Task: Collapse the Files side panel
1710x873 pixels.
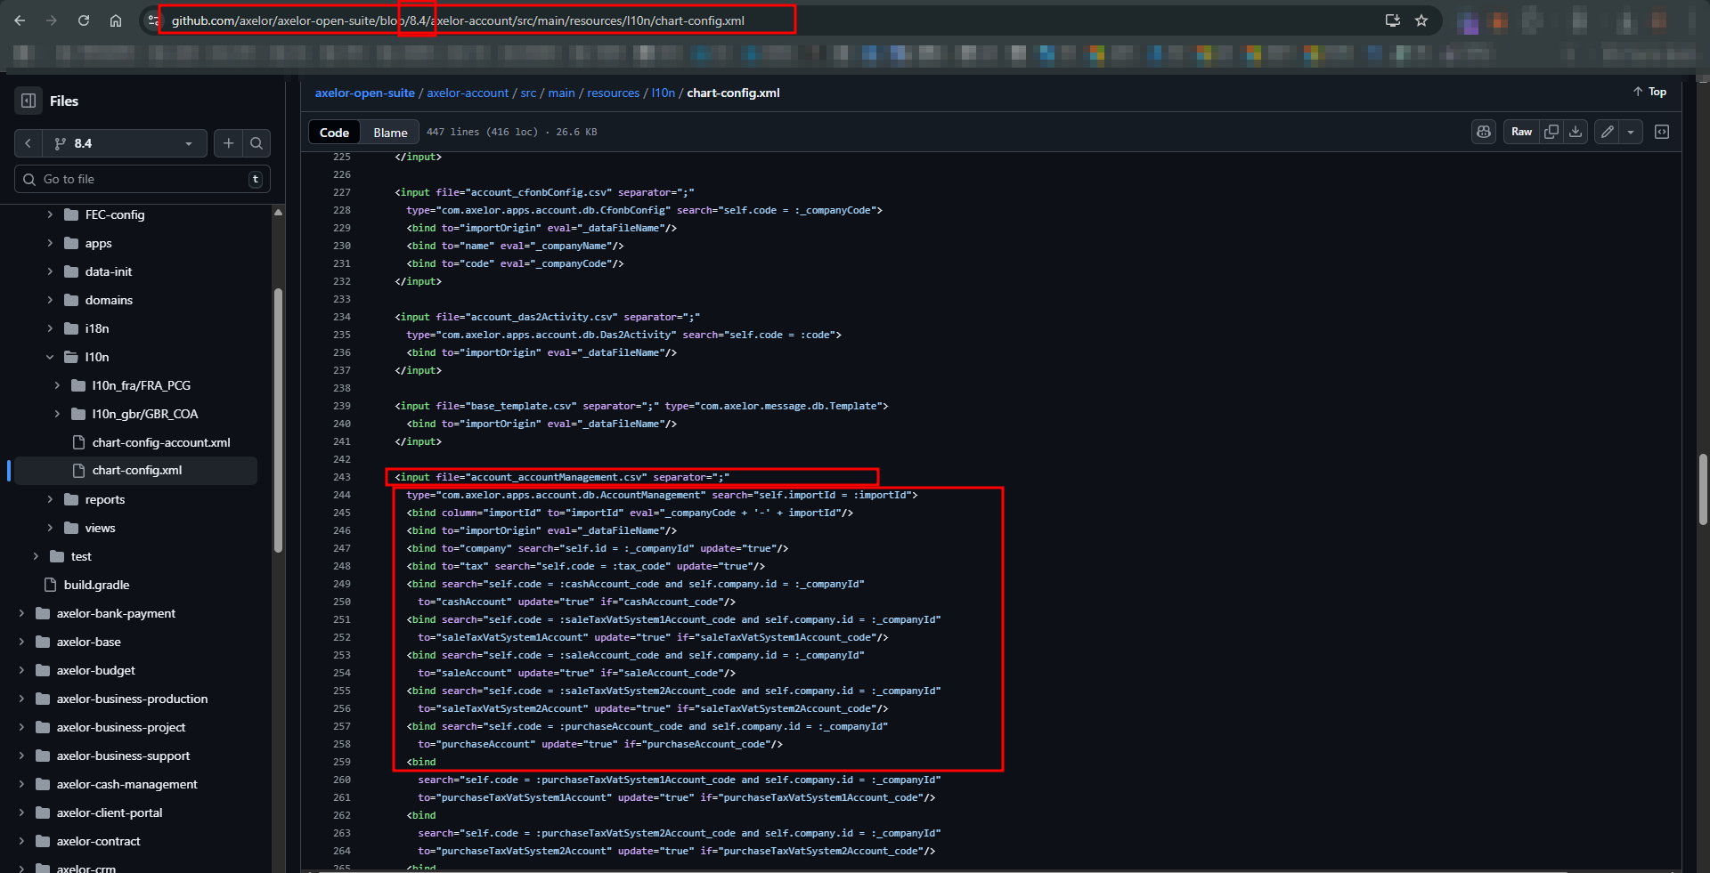Action: click(28, 101)
